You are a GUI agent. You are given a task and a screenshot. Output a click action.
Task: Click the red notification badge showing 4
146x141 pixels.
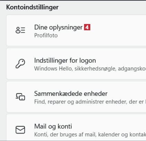pos(87,27)
